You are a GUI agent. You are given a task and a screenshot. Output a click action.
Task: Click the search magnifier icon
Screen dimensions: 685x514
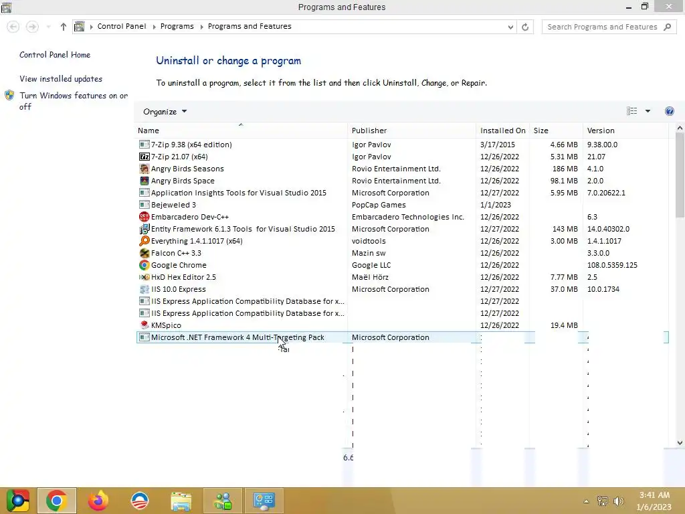[667, 27]
